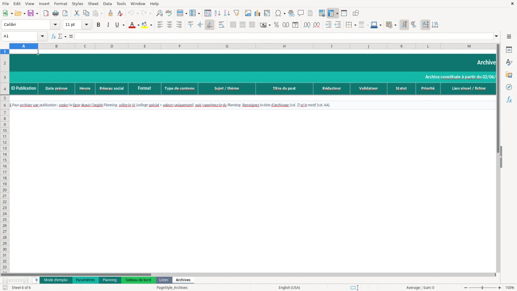Select row 6 header
The height and width of the screenshot is (291, 517).
pyautogui.click(x=5, y=105)
